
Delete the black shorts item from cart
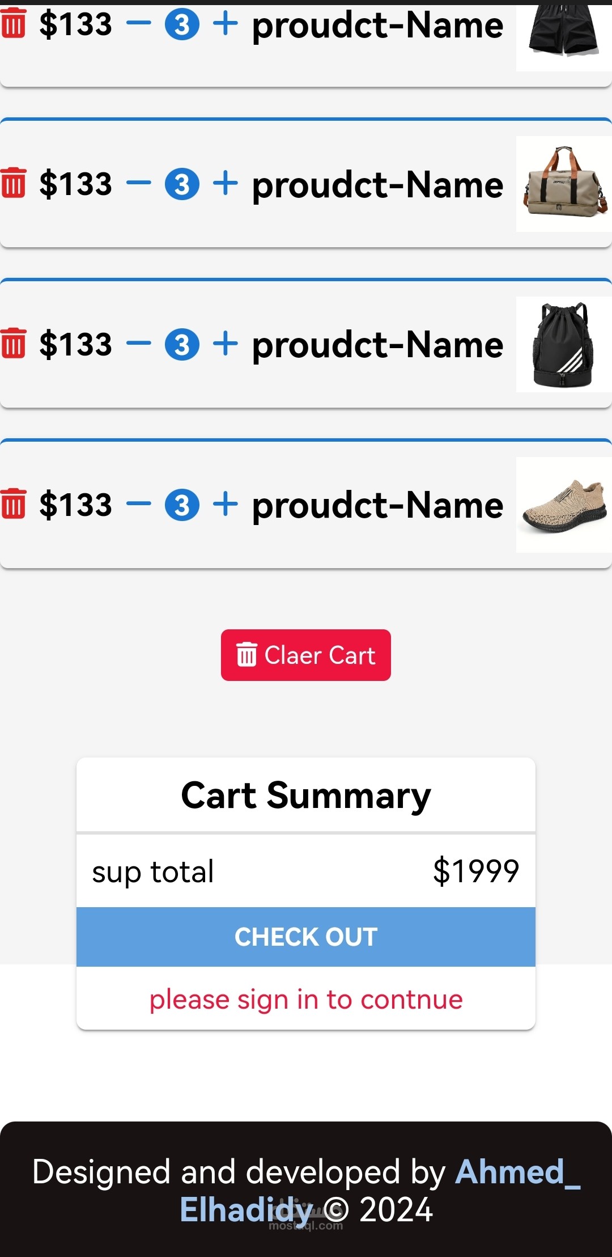click(14, 23)
